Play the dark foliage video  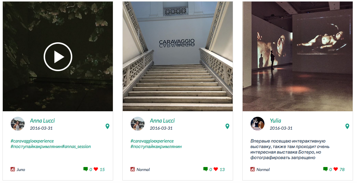(x=58, y=57)
